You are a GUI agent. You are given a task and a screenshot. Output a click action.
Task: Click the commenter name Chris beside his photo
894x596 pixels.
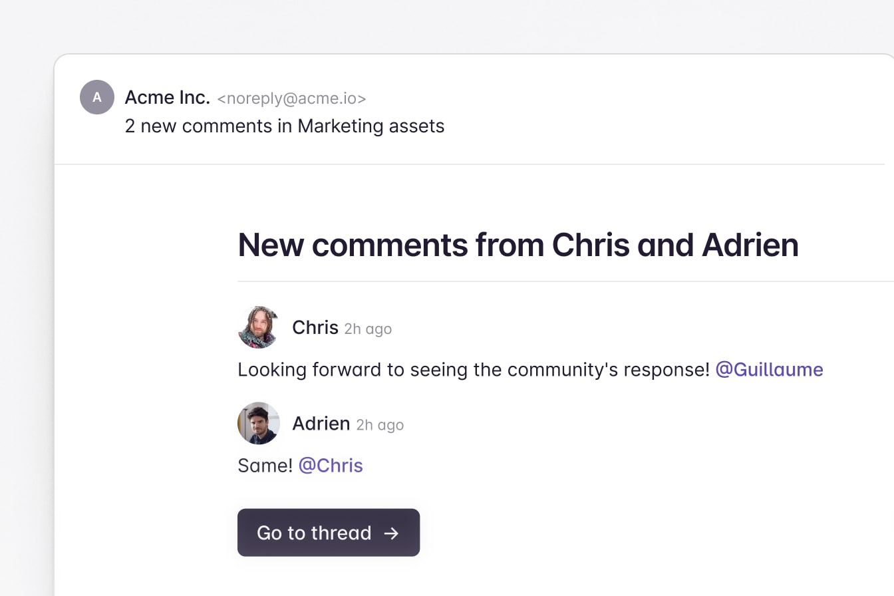pos(315,327)
